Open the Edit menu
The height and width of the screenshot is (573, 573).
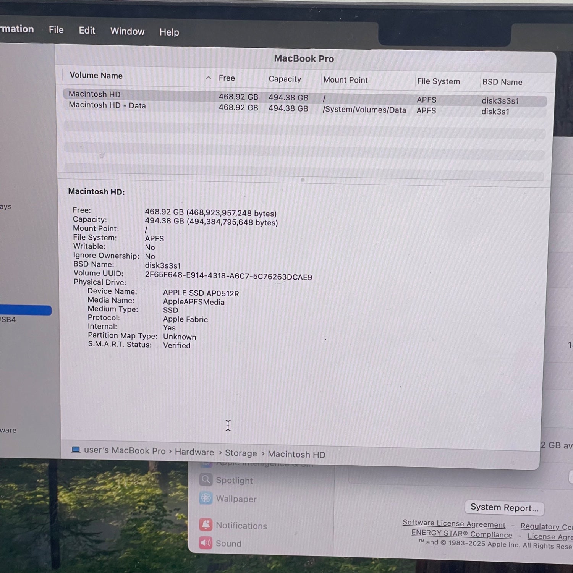point(87,31)
